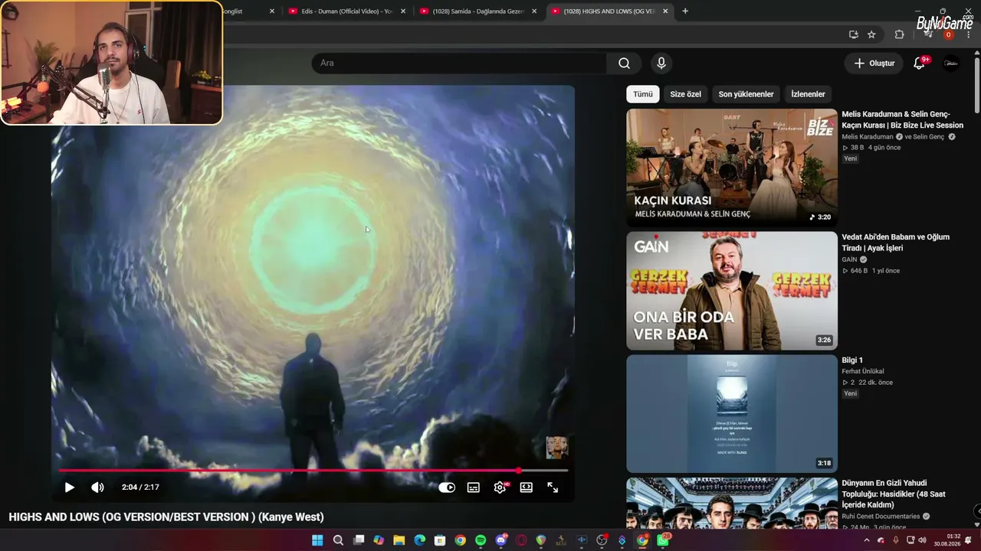Select the Son yüklenenler filter chip
The height and width of the screenshot is (551, 981).
746,94
